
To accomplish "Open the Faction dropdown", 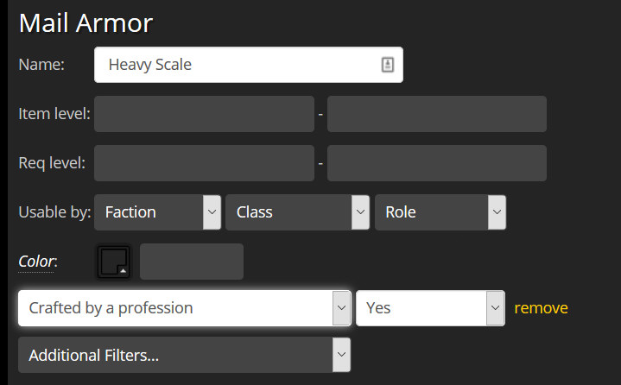I will tap(157, 212).
